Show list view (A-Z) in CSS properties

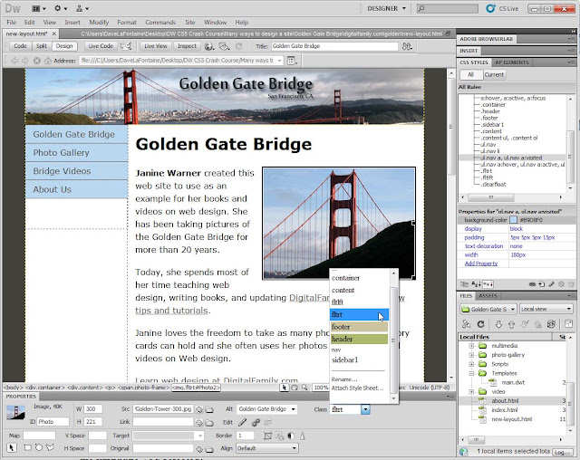(x=476, y=284)
